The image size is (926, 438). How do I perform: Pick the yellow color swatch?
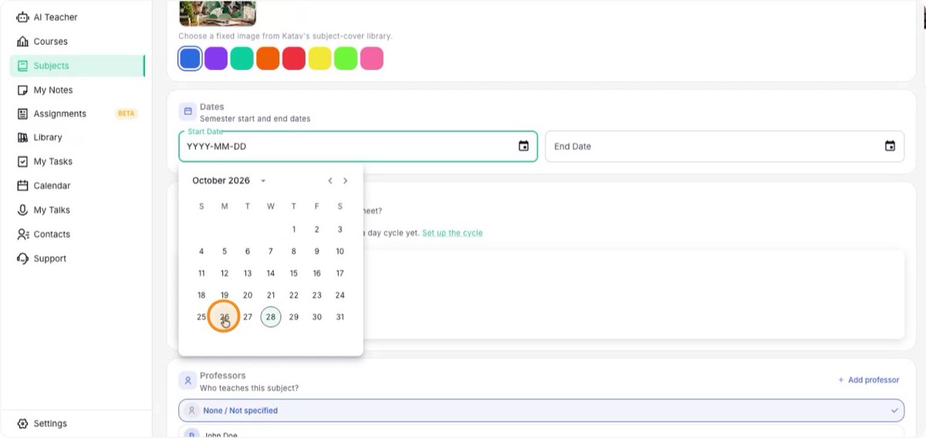coord(319,59)
